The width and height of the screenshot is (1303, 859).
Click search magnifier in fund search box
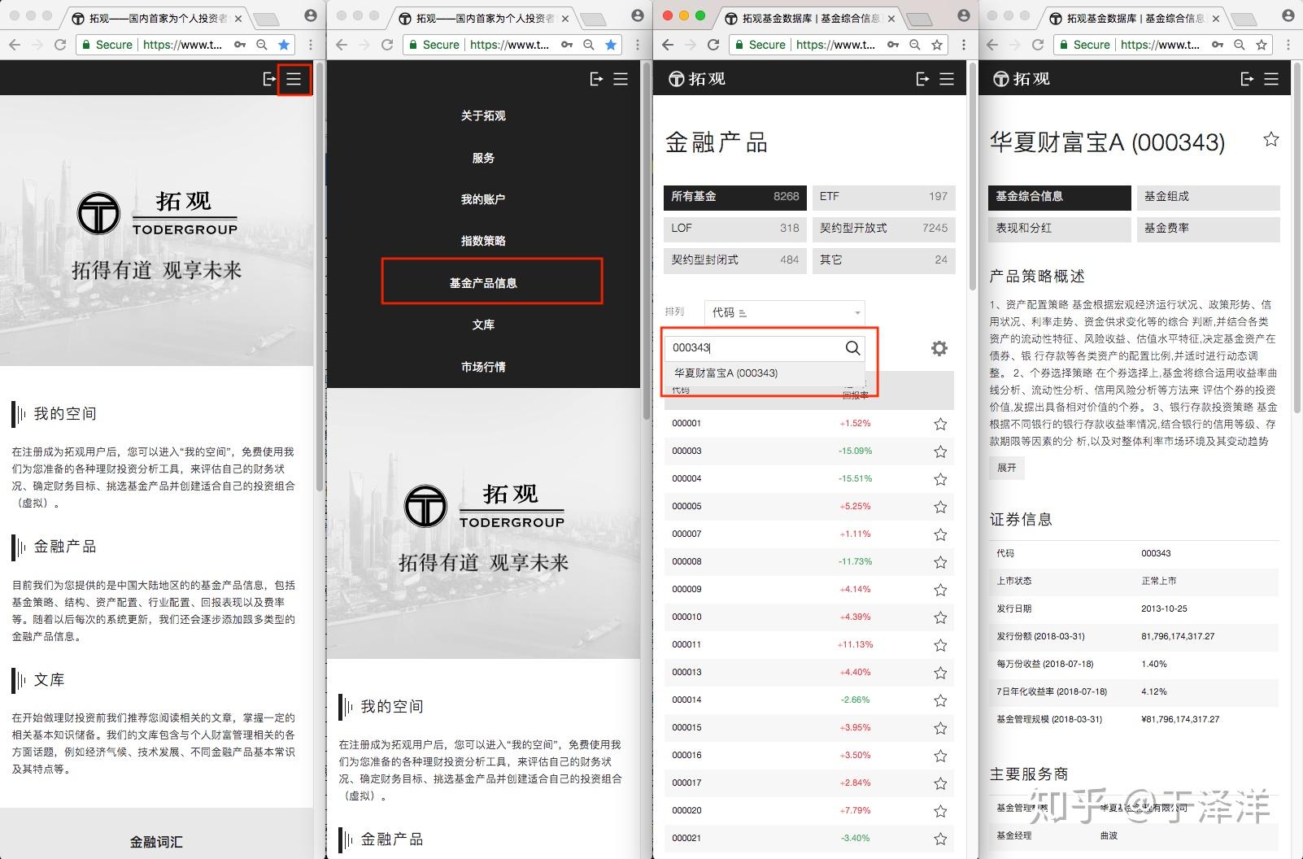click(x=852, y=348)
